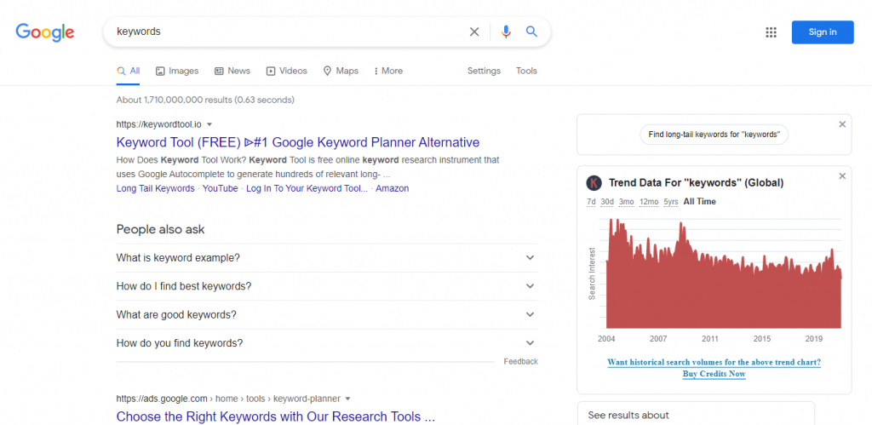Screen dimensions: 872x425
Task: Expand 'How do you find keywords?' question
Action: (x=327, y=343)
